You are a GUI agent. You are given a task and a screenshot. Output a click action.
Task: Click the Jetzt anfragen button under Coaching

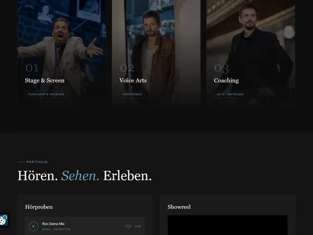(230, 94)
